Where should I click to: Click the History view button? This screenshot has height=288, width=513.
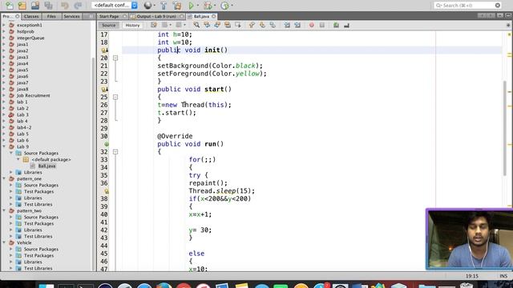[x=132, y=25]
